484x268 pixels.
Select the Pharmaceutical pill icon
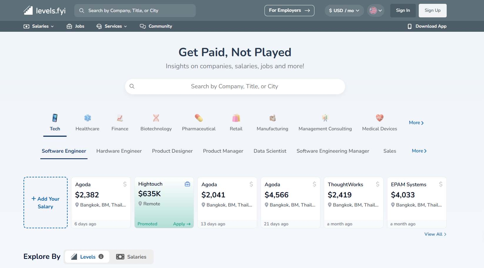[199, 118]
